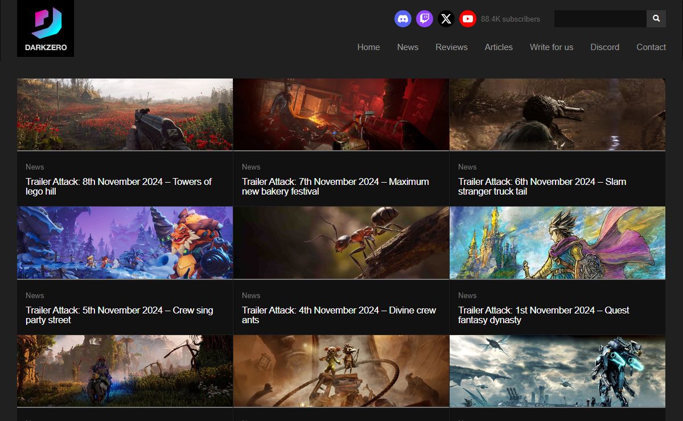Click News tag above 7th November post
This screenshot has width=683, height=421.
(251, 167)
